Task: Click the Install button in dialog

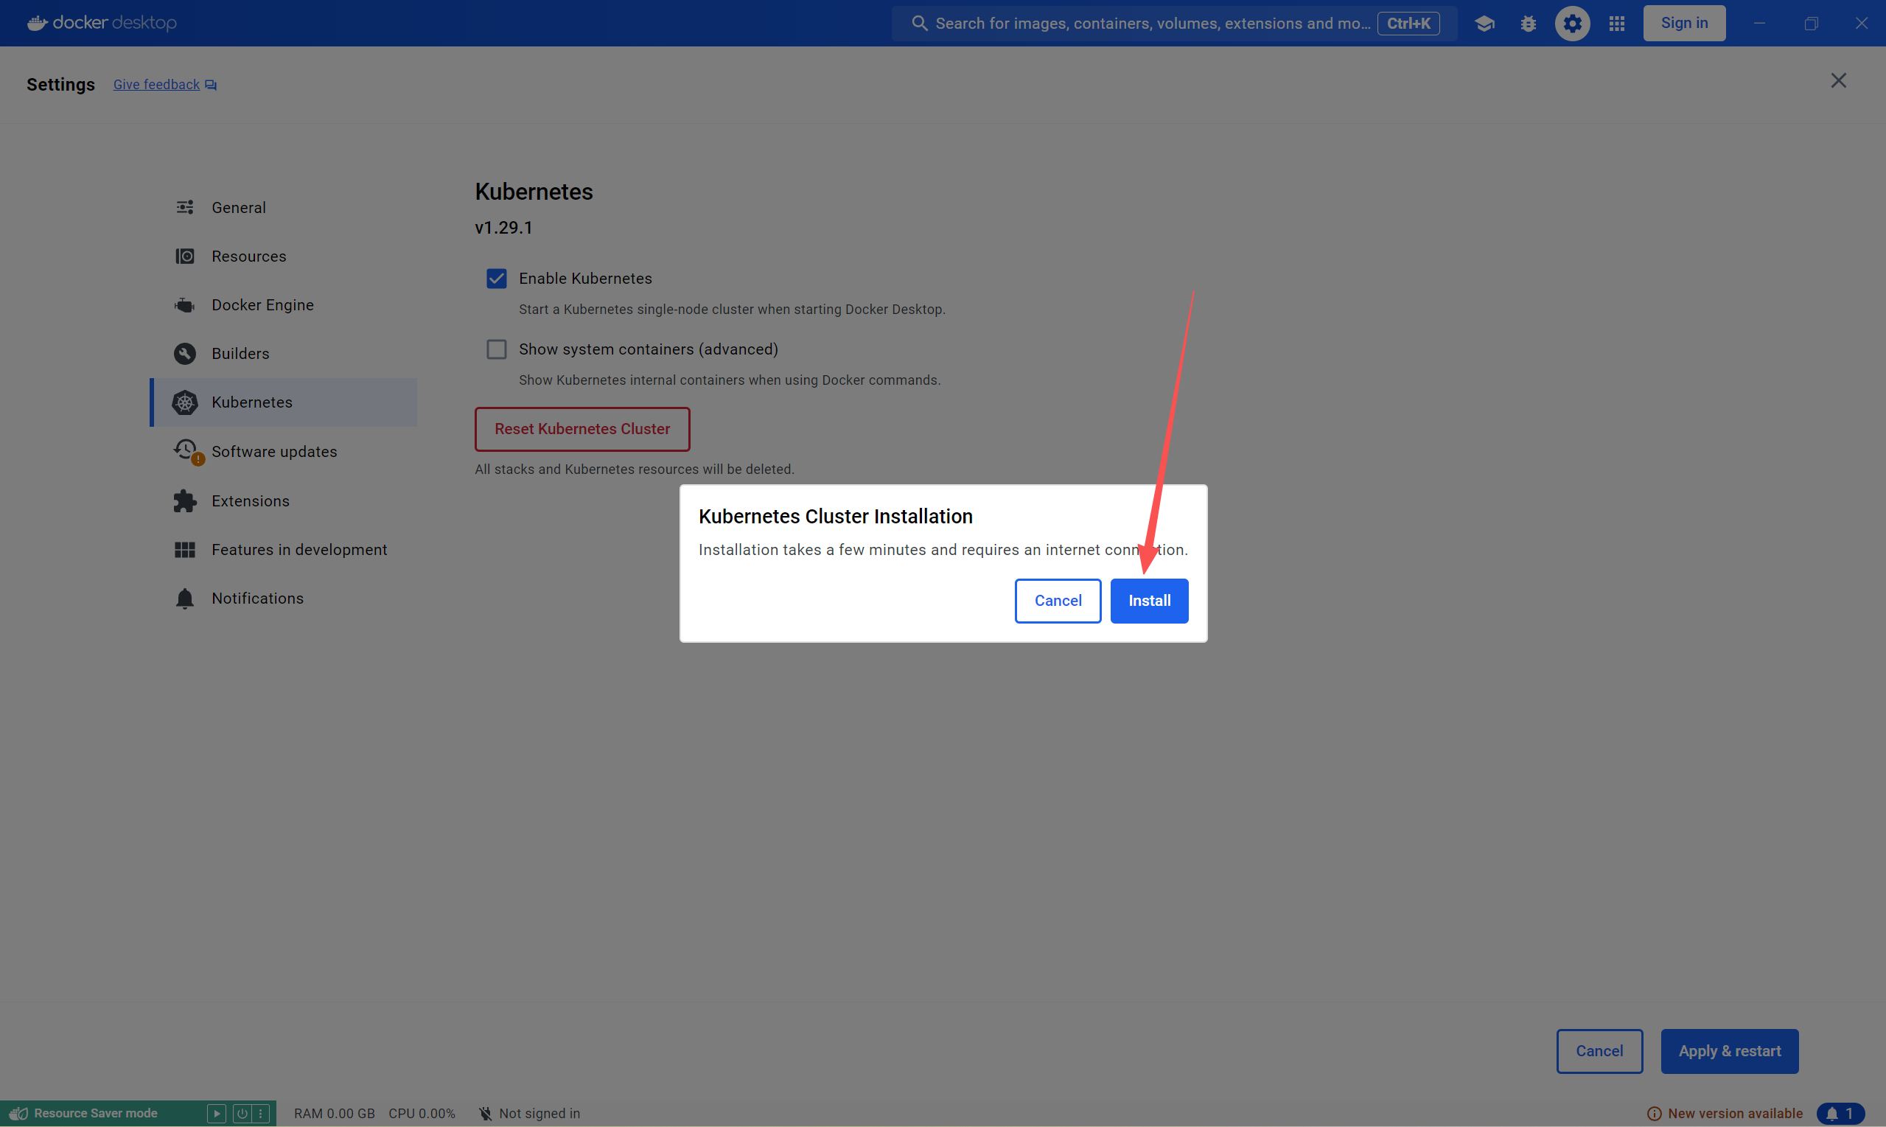Action: 1149,601
